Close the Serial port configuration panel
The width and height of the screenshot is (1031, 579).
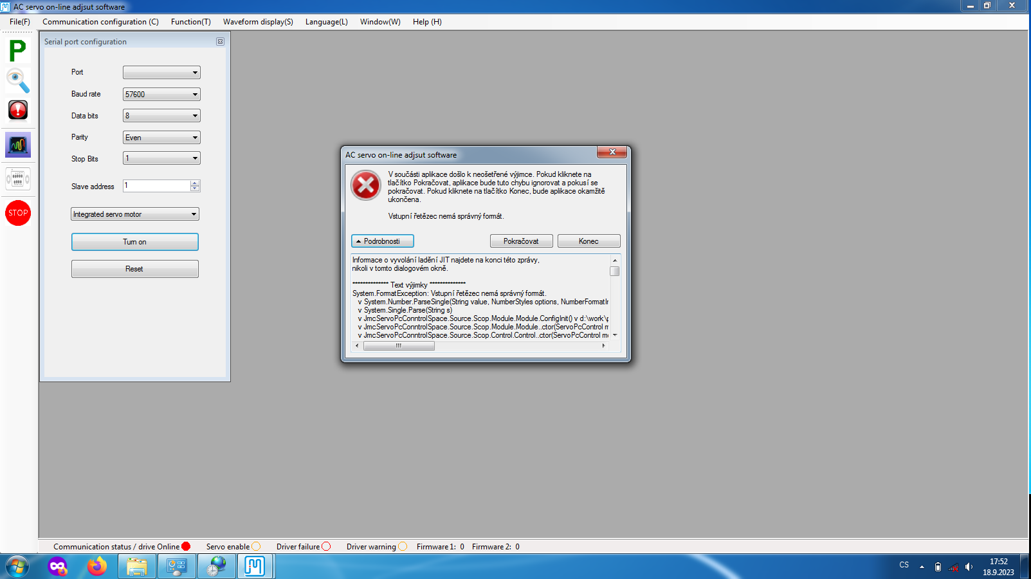pyautogui.click(x=220, y=42)
